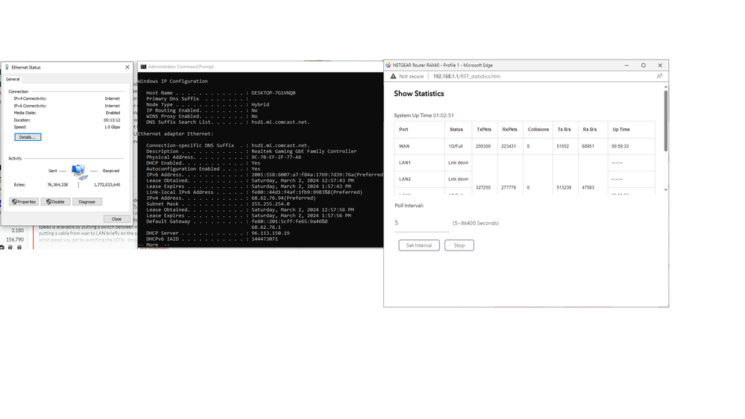The height and width of the screenshot is (419, 745).
Task: Click the IPv4 Address 68.62.76.94 line
Action: tap(231, 198)
